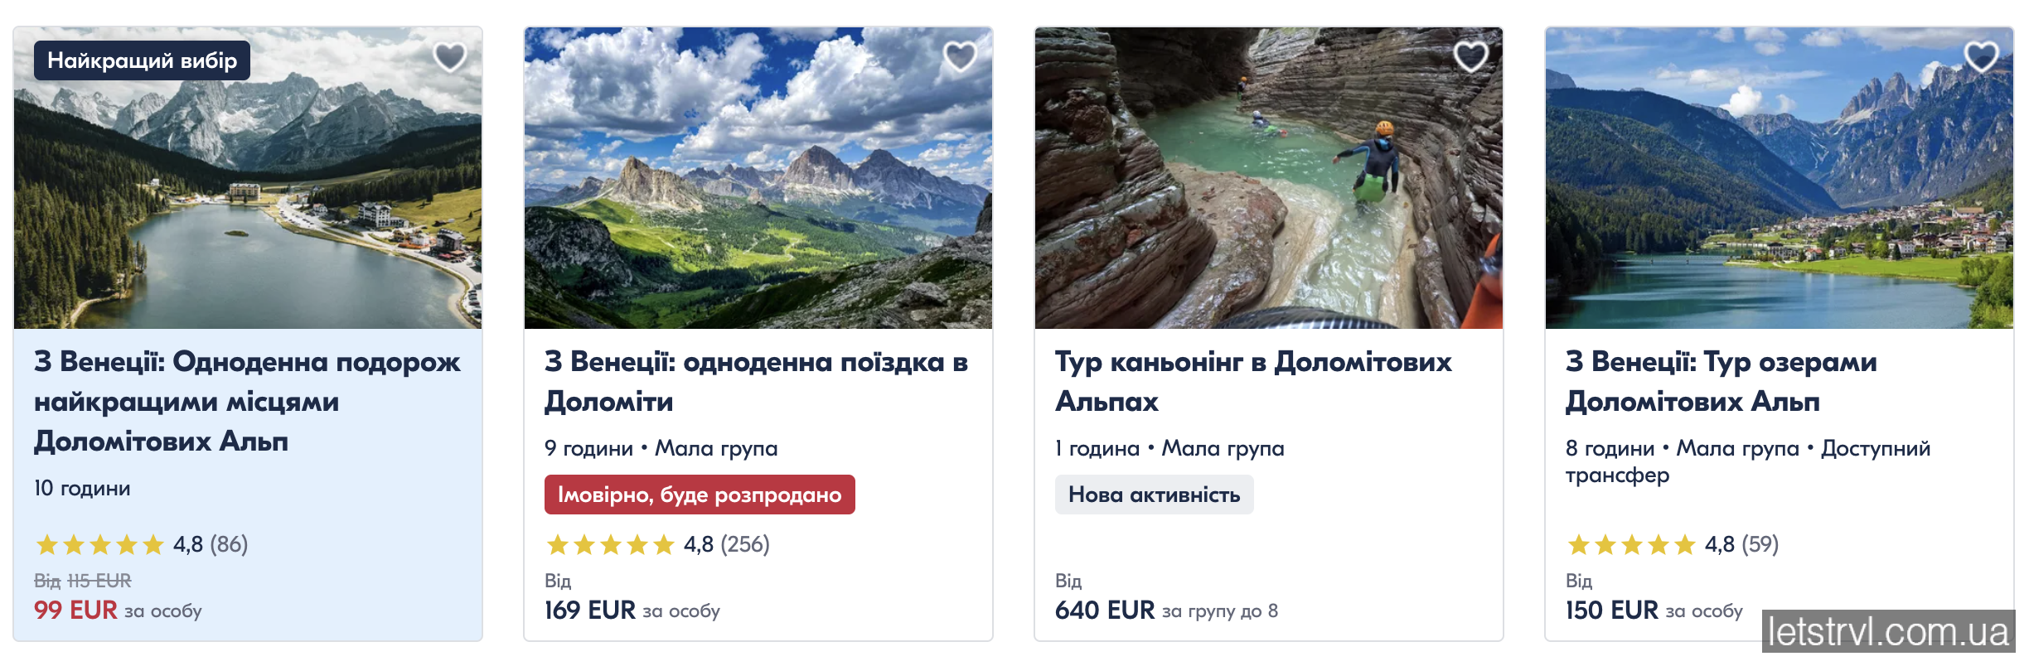Click the Нова активність label
Viewport: 2029px width, 666px height.
pyautogui.click(x=1153, y=495)
